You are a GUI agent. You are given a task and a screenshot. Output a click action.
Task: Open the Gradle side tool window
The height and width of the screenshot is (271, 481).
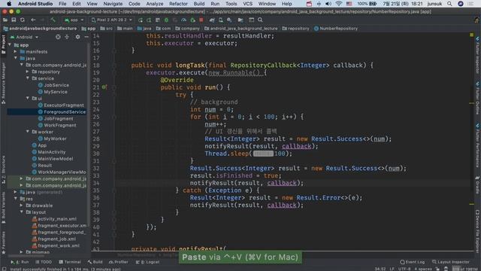478,184
